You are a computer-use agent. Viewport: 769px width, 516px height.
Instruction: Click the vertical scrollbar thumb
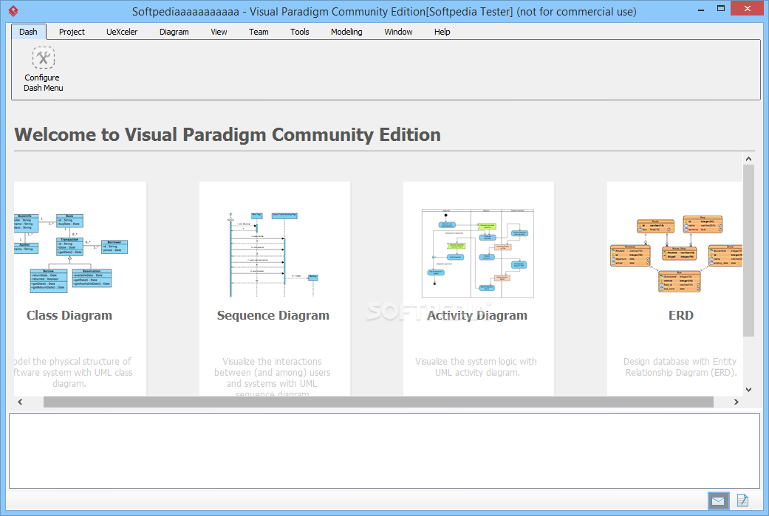point(748,250)
